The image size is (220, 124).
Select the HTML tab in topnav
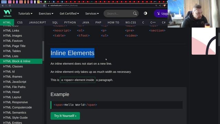(x=7, y=22)
